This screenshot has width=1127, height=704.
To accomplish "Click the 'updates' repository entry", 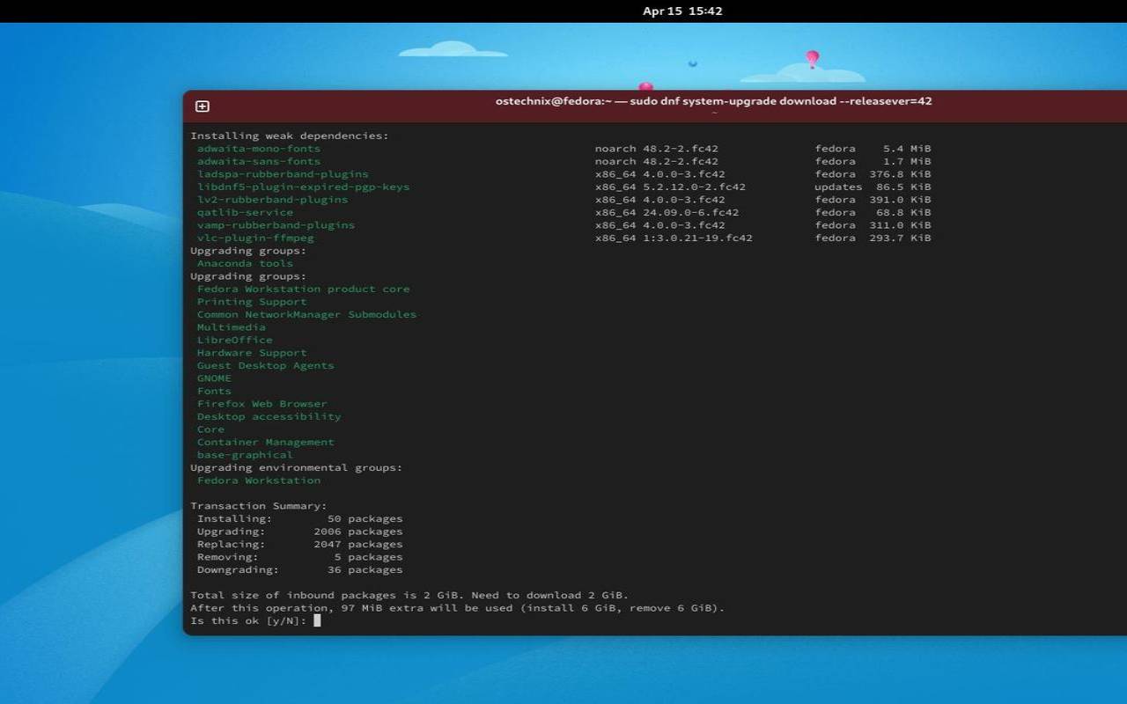I will 838,187.
